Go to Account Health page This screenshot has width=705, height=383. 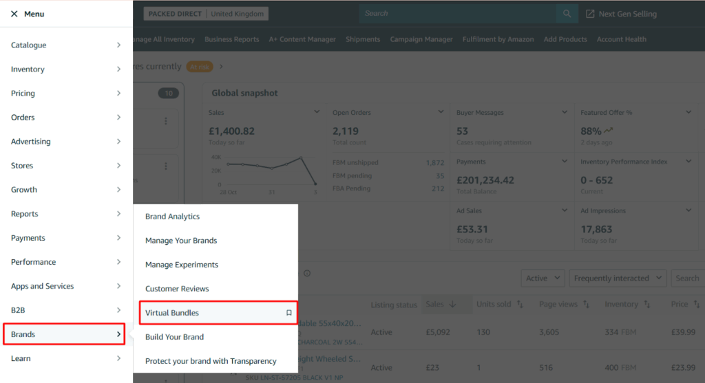[x=621, y=39]
